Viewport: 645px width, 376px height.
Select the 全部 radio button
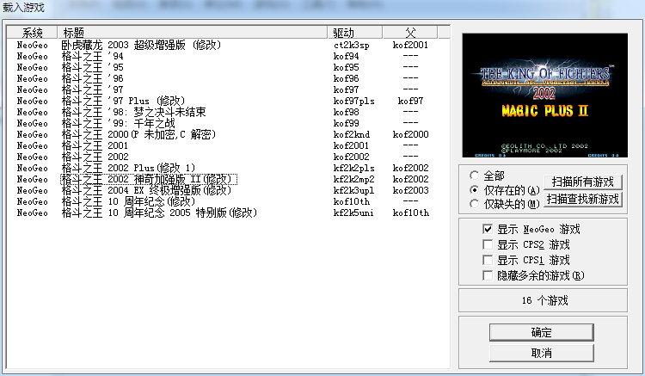click(475, 176)
